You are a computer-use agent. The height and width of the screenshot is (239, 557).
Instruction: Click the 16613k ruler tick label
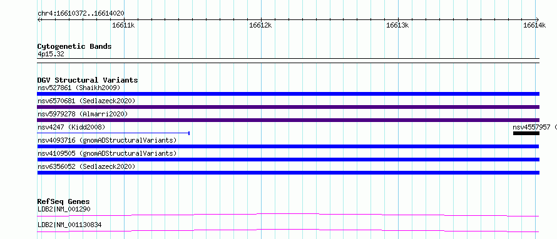tap(397, 25)
